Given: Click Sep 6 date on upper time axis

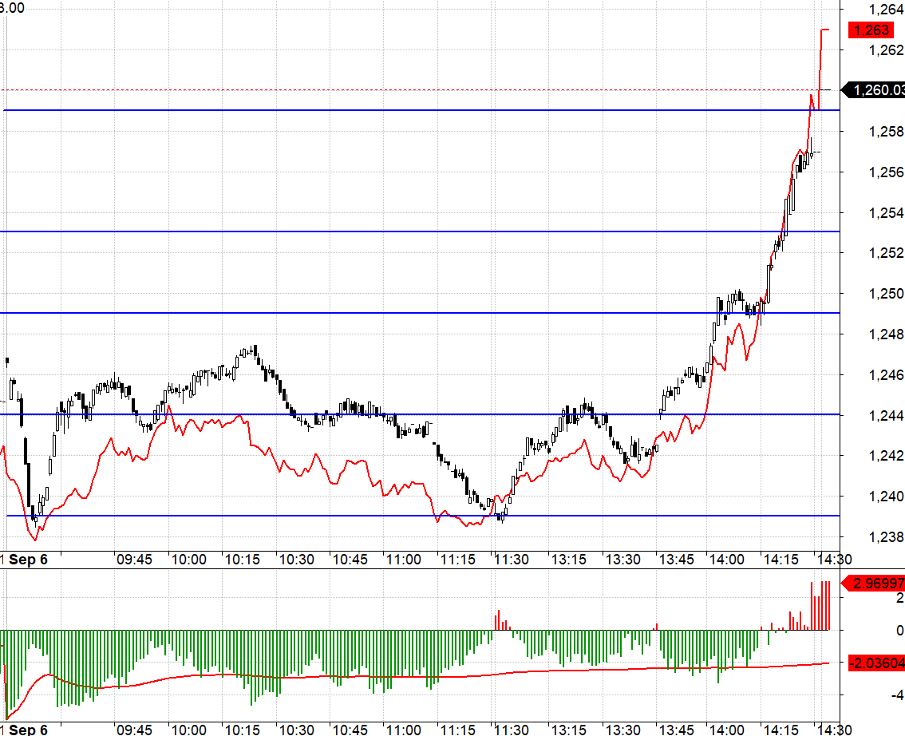Looking at the screenshot, I should (x=28, y=560).
